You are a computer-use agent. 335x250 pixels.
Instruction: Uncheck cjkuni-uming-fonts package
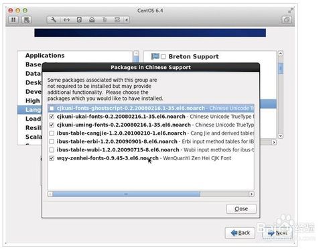coord(52,125)
